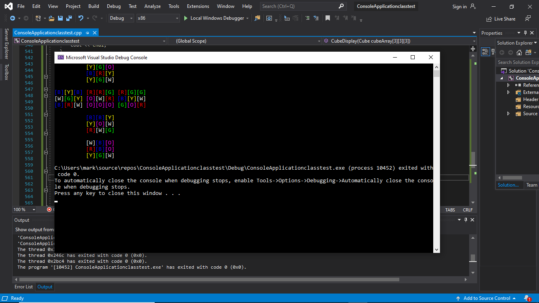Toggle pin on the Output panel
This screenshot has width=539, height=303.
(466, 220)
